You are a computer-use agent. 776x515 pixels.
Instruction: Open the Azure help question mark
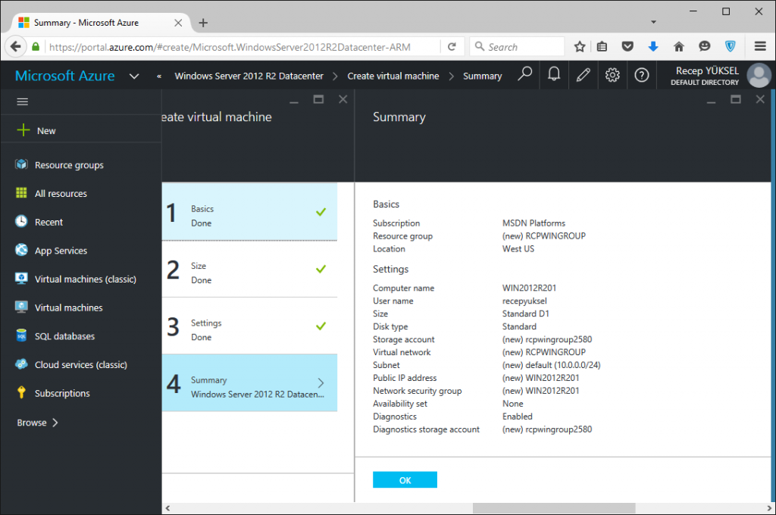641,75
